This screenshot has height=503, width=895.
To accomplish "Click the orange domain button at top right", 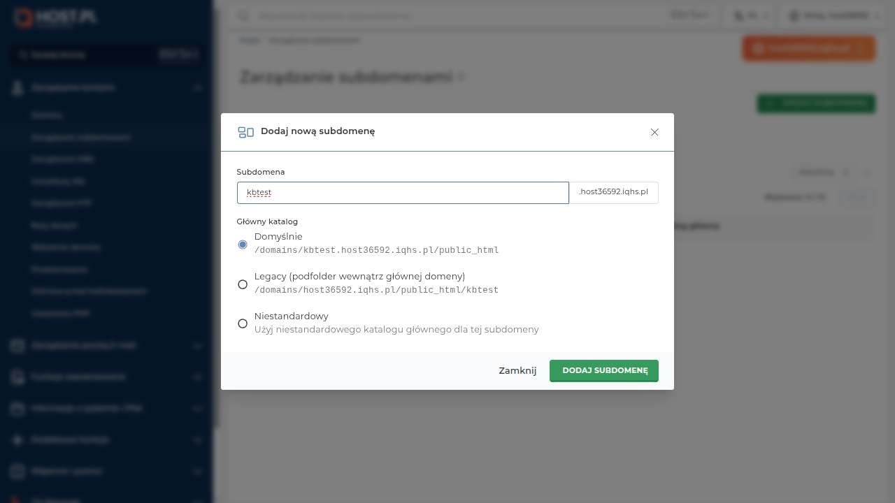I will tap(808, 49).
